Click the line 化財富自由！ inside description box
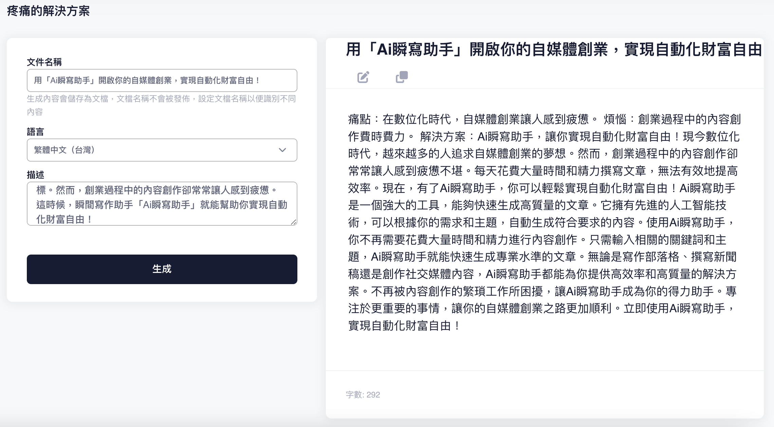Screen dimensions: 774x427 click(64, 219)
